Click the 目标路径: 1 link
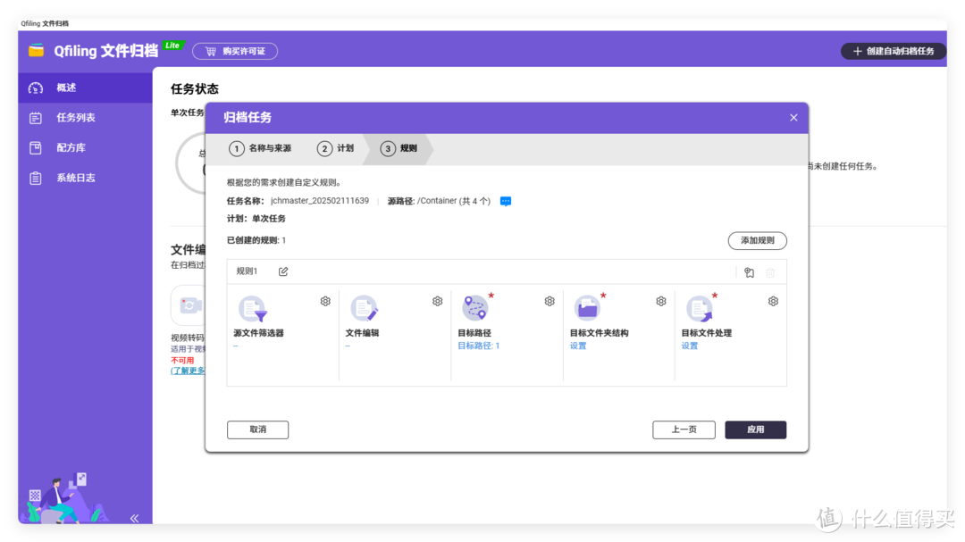 479,346
